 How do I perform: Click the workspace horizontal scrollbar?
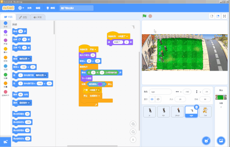[x=93, y=146]
